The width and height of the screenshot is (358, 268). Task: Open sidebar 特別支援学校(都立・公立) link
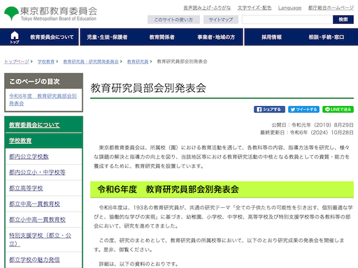click(x=40, y=239)
